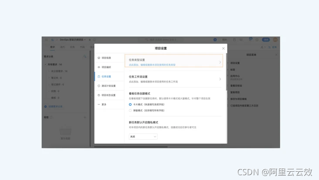Open the calendar icon in top bar
Viewport: 319px width, 180px height.
coord(234,40)
